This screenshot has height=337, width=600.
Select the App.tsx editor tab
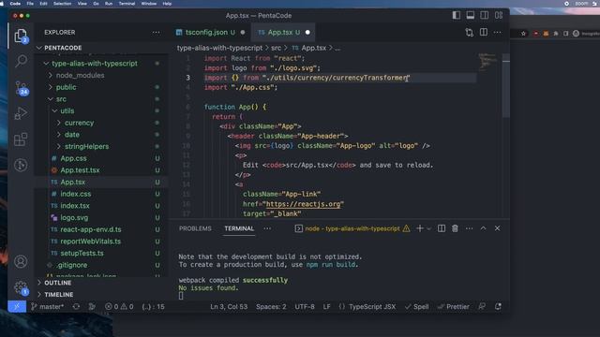tap(283, 33)
